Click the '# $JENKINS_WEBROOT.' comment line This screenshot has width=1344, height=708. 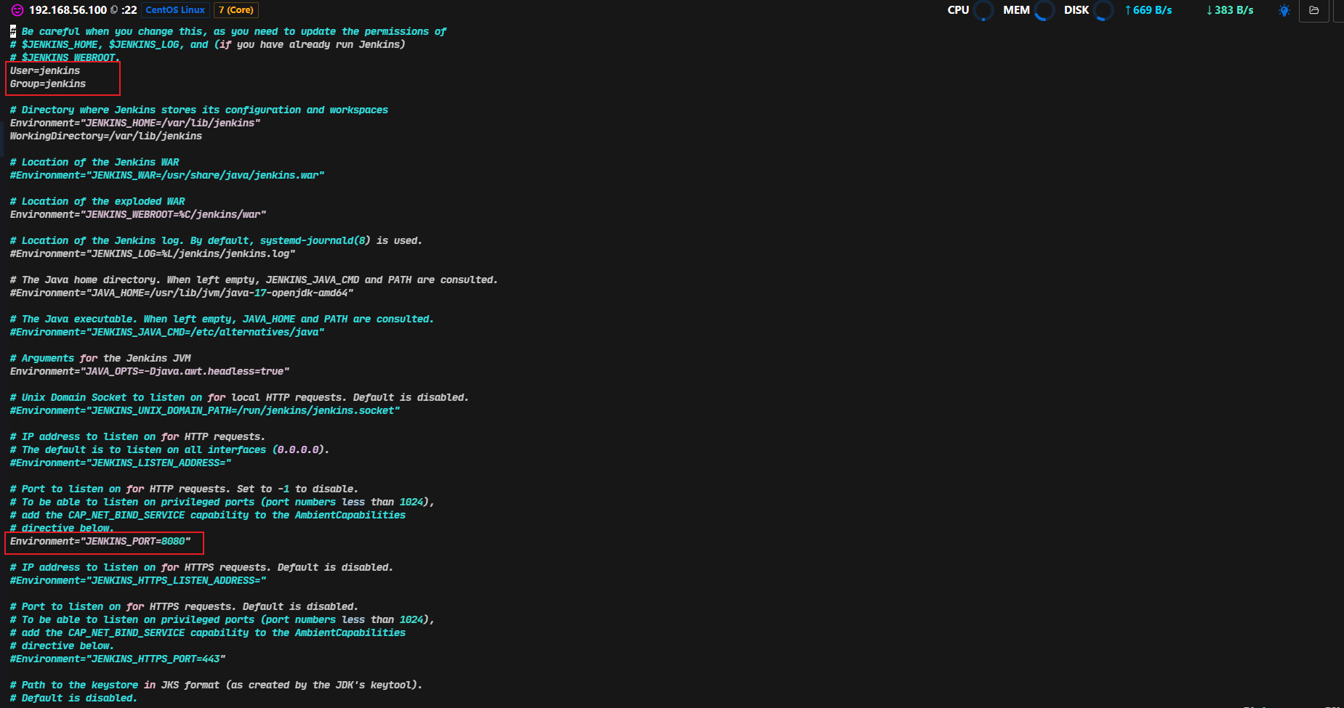(65, 57)
